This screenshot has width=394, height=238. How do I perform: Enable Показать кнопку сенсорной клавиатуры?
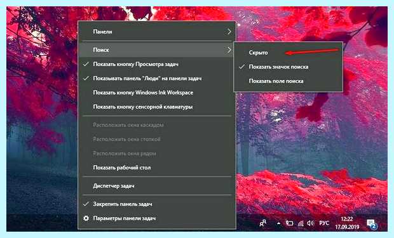coord(157,107)
